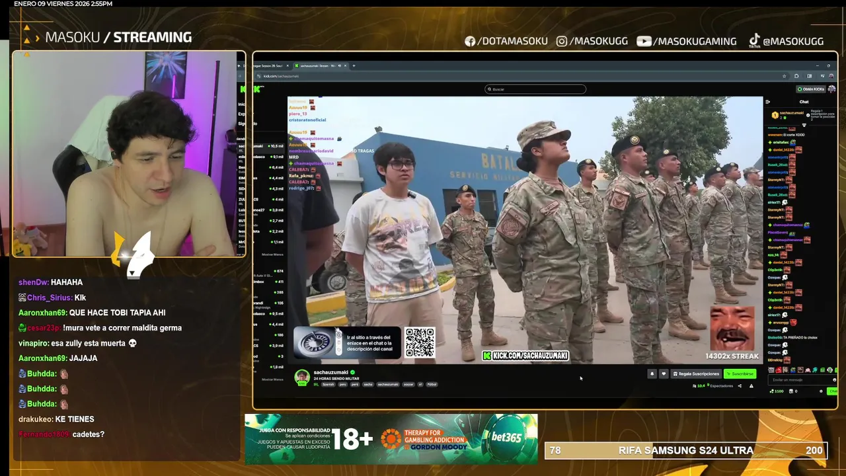The image size is (846, 476).
Task: Click Regala Suscripciones button
Action: click(696, 374)
